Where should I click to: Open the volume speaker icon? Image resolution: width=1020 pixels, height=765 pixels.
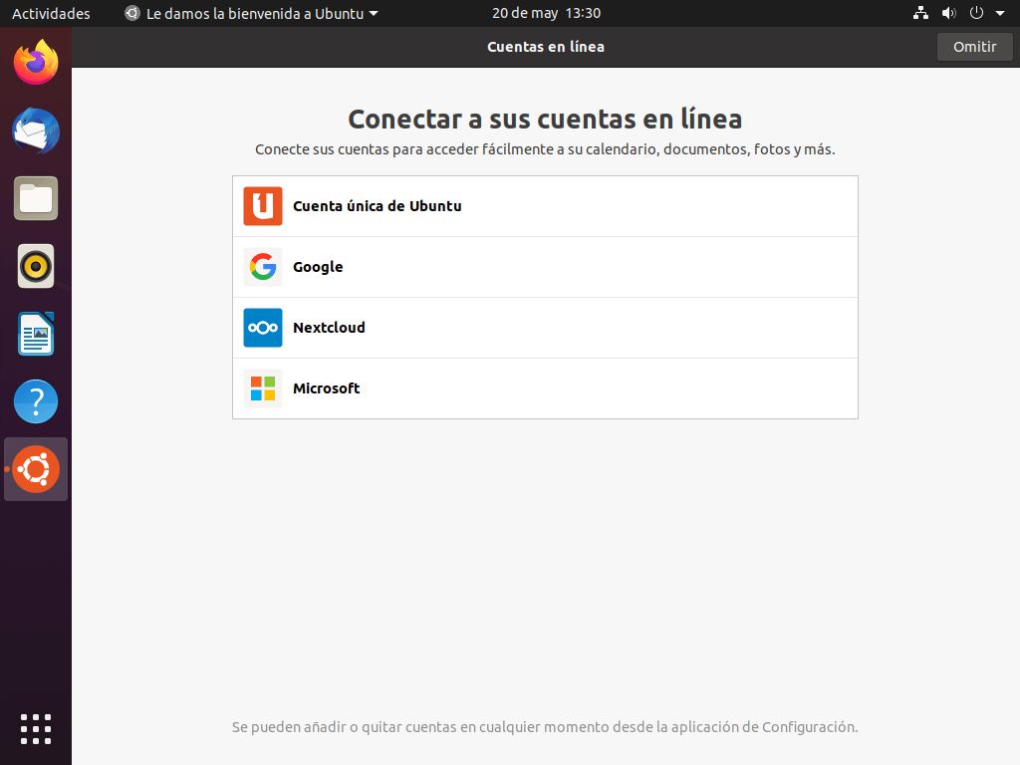click(949, 13)
